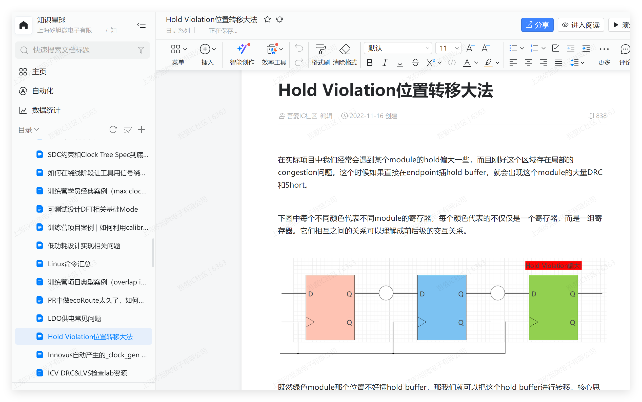This screenshot has height=402, width=642.
Task: Open highlight color picker arrow
Action: tap(497, 63)
